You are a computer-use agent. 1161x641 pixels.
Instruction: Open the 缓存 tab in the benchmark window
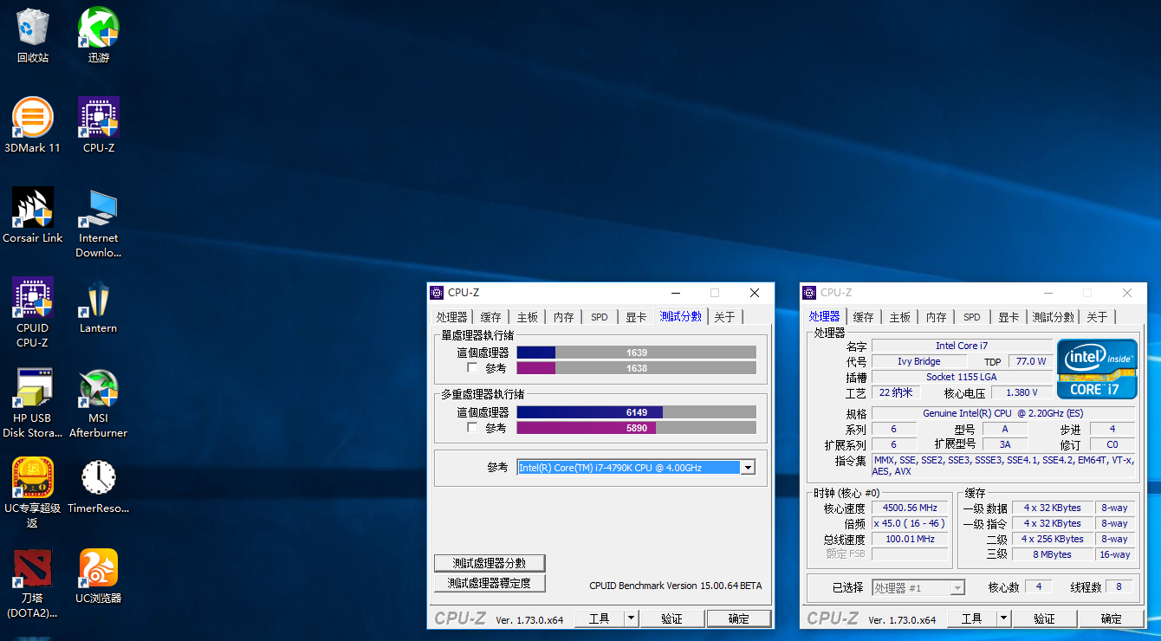click(490, 317)
